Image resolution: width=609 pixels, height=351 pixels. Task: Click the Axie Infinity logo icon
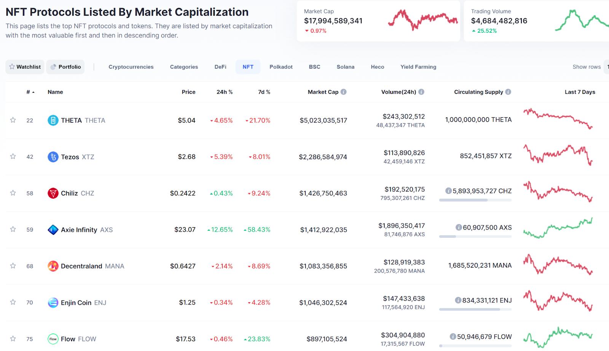tap(53, 230)
